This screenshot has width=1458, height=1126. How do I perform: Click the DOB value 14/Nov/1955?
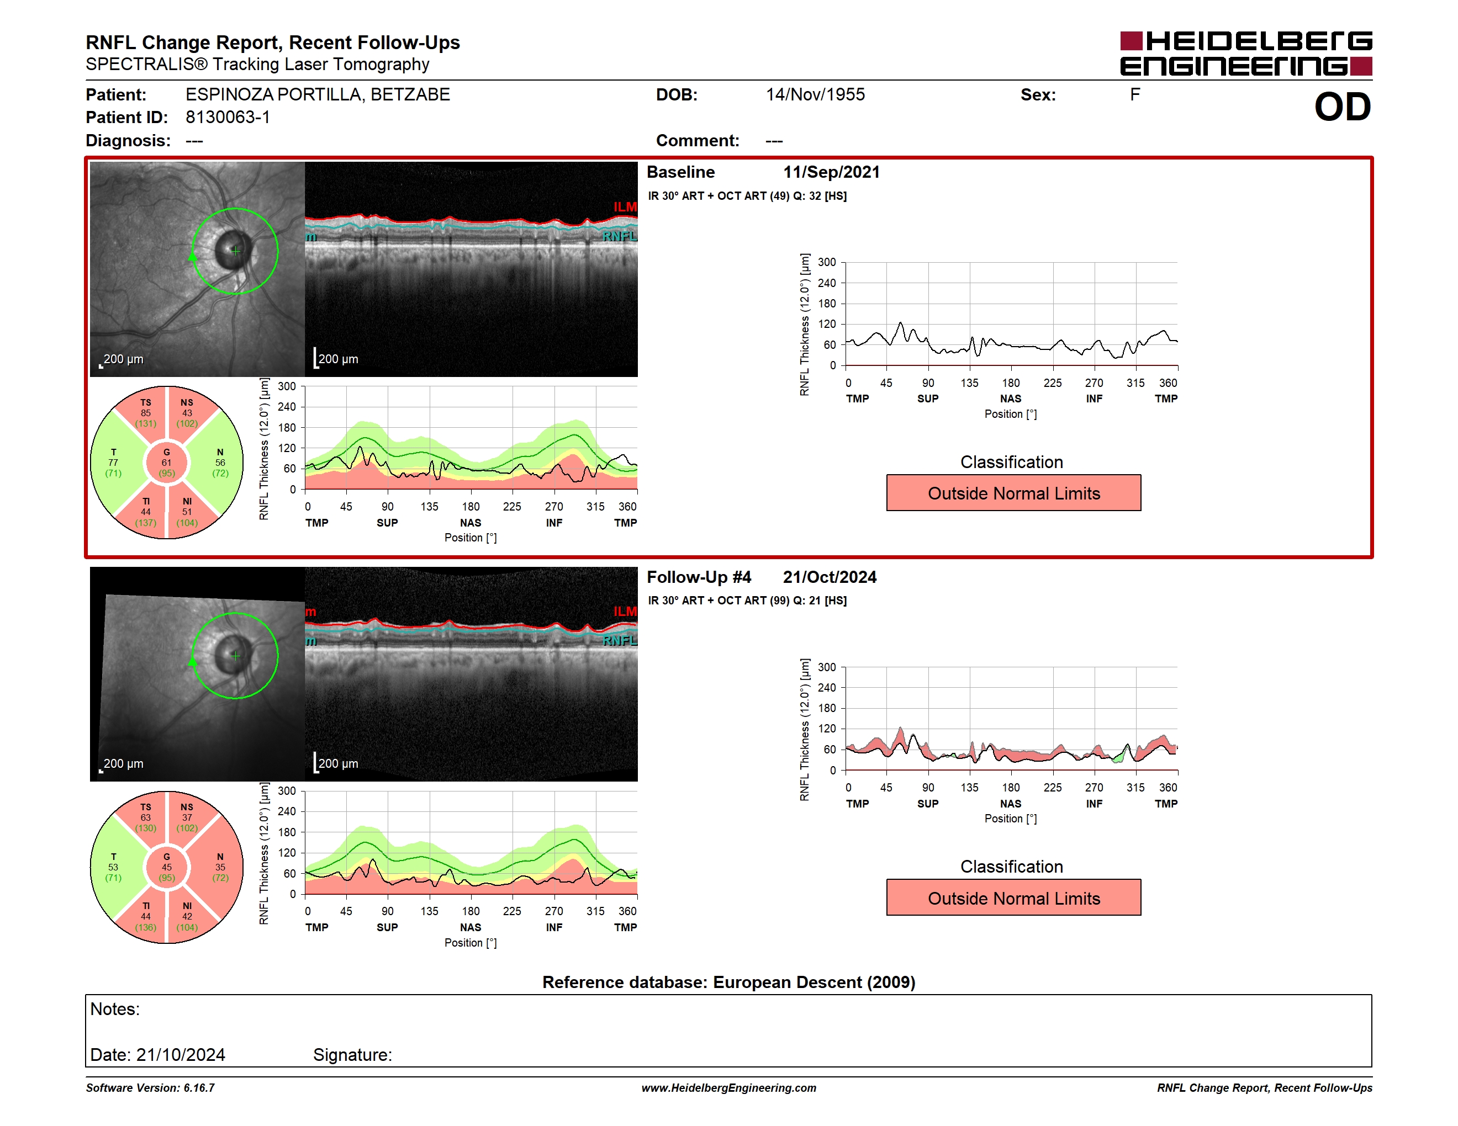point(815,95)
